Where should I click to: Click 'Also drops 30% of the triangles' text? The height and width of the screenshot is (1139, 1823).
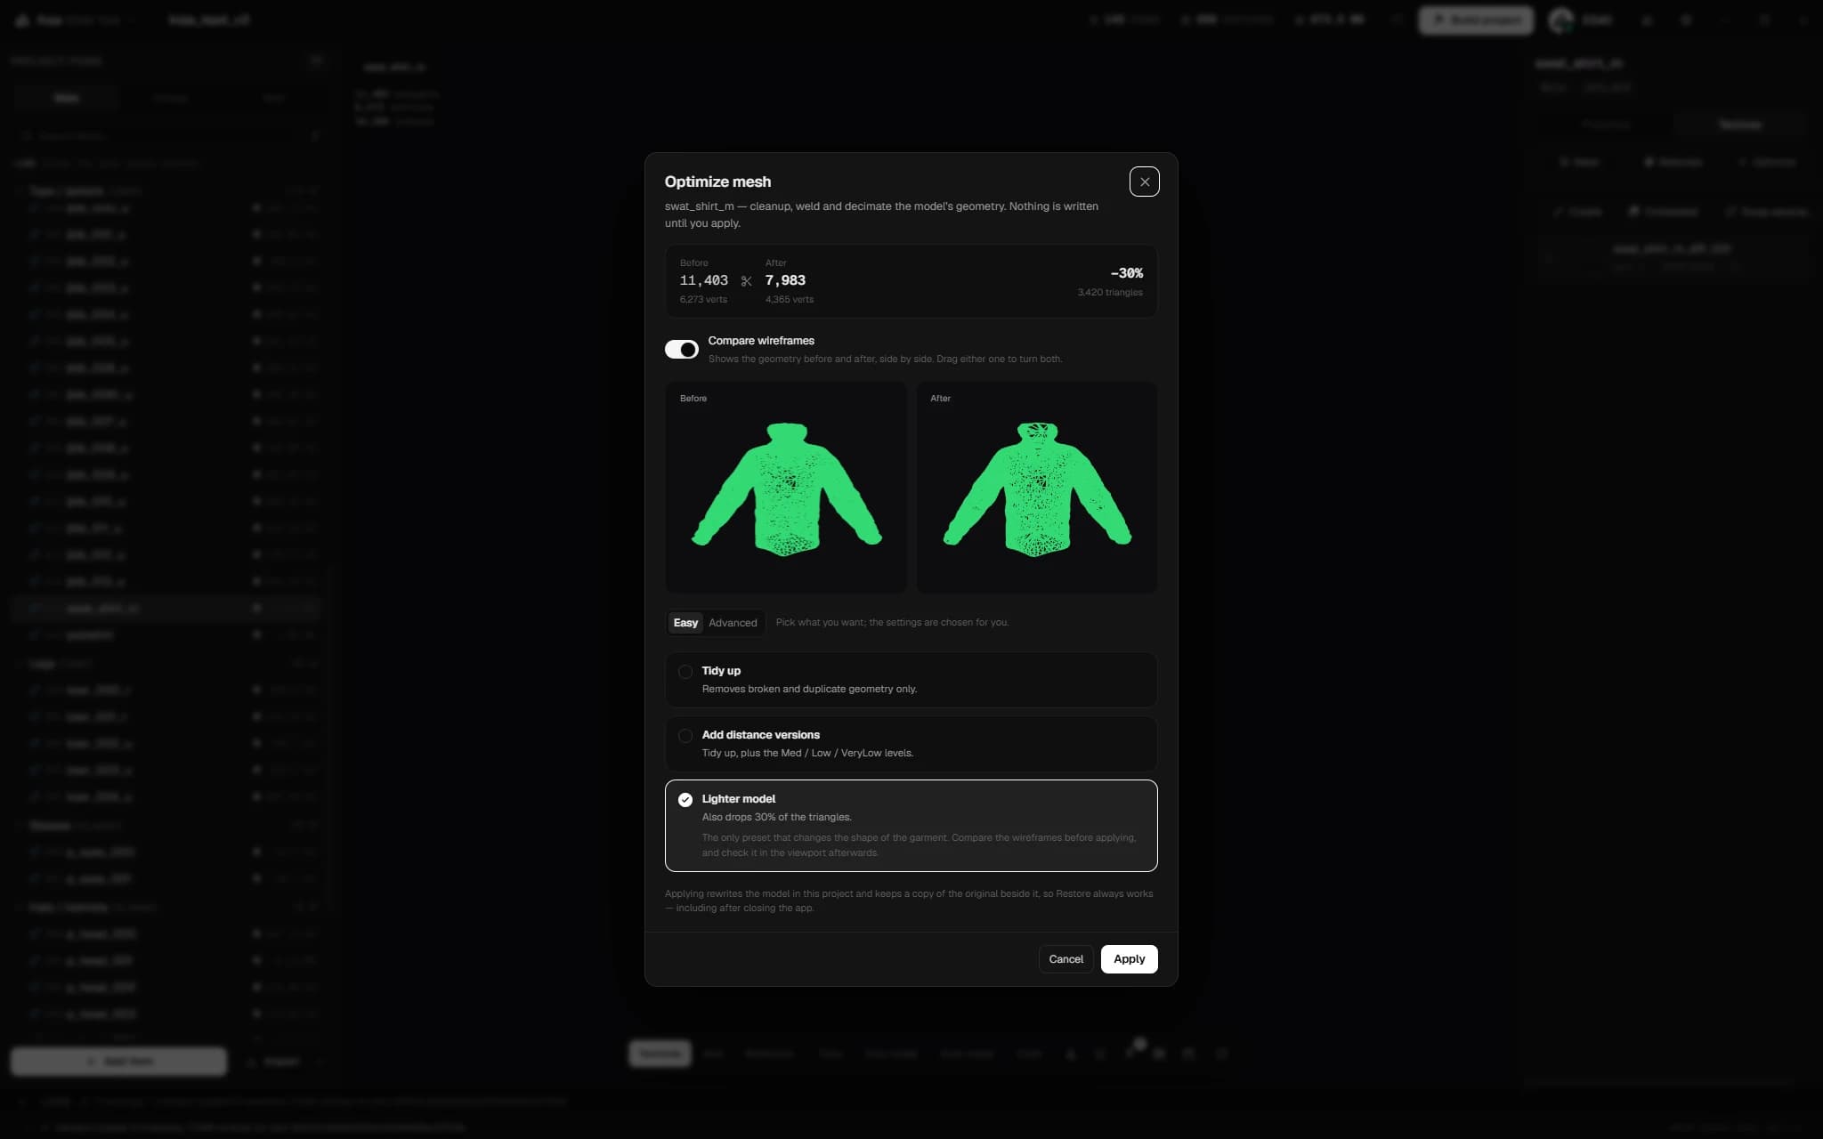776,818
